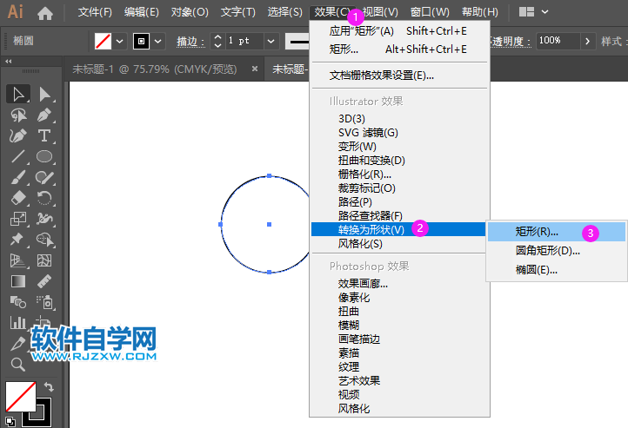Swap fill and stroke with the curved arrow
Screen dimensions: 628x428
pos(49,387)
